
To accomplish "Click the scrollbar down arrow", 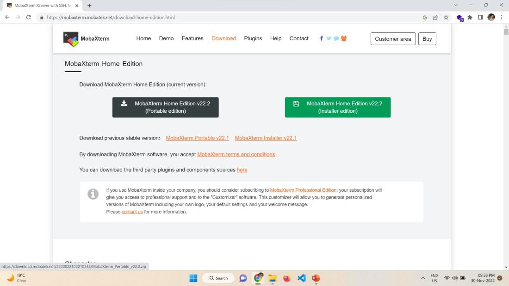I will pyautogui.click(x=506, y=268).
